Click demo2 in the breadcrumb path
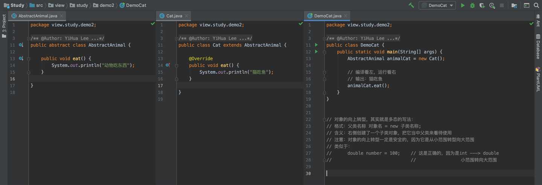Image resolution: width=542 pixels, height=185 pixels. point(107,5)
